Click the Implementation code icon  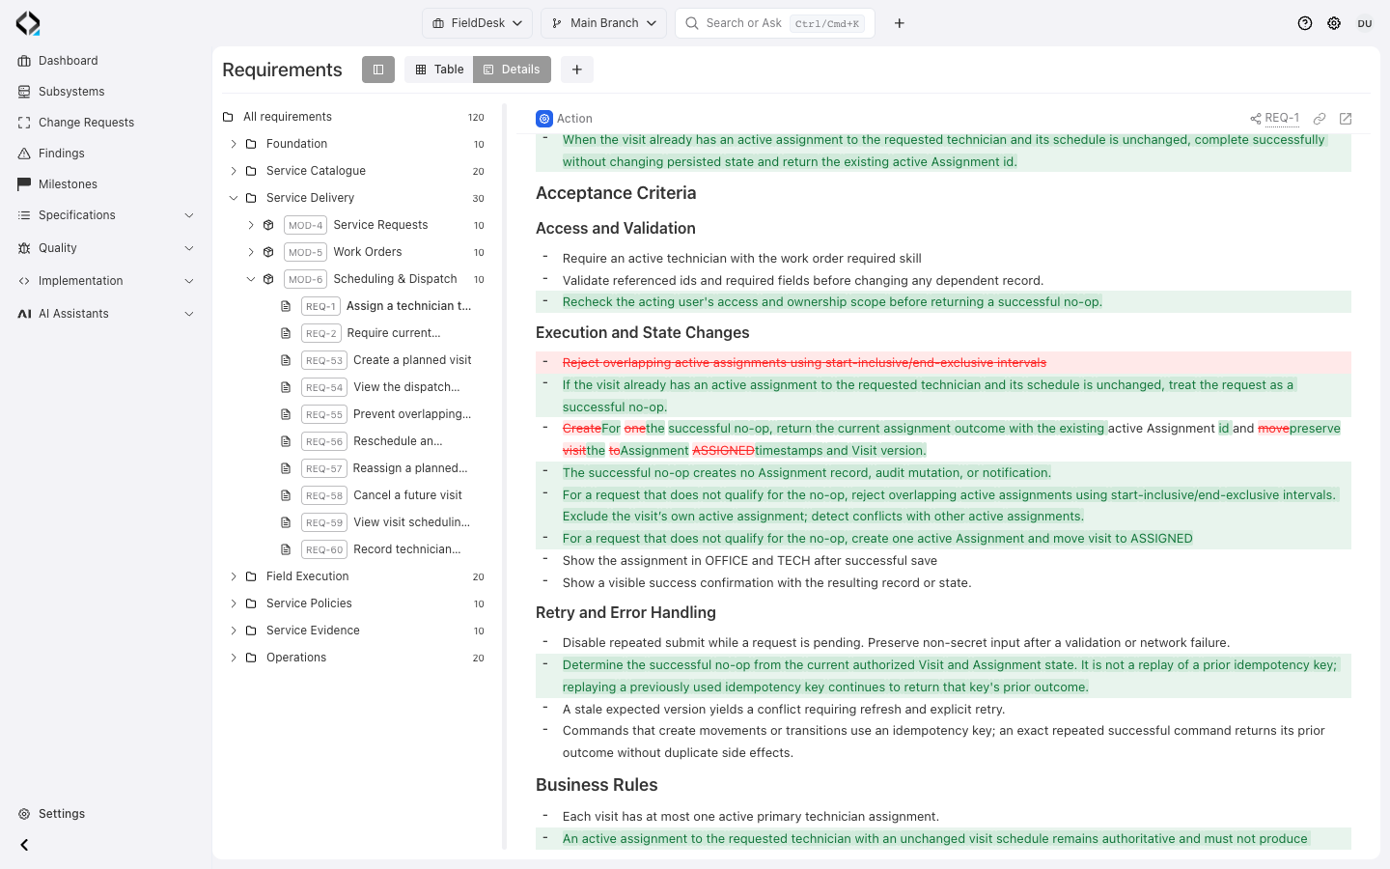point(24,281)
